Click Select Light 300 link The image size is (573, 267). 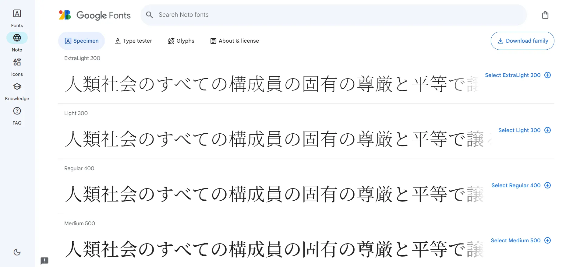[519, 130]
